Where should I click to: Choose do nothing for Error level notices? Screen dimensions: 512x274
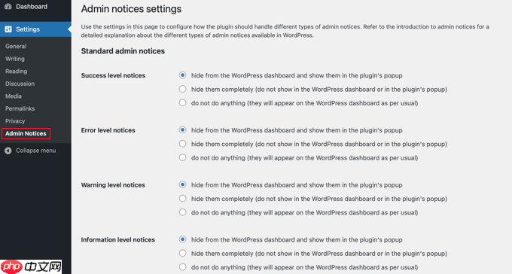pyautogui.click(x=182, y=157)
